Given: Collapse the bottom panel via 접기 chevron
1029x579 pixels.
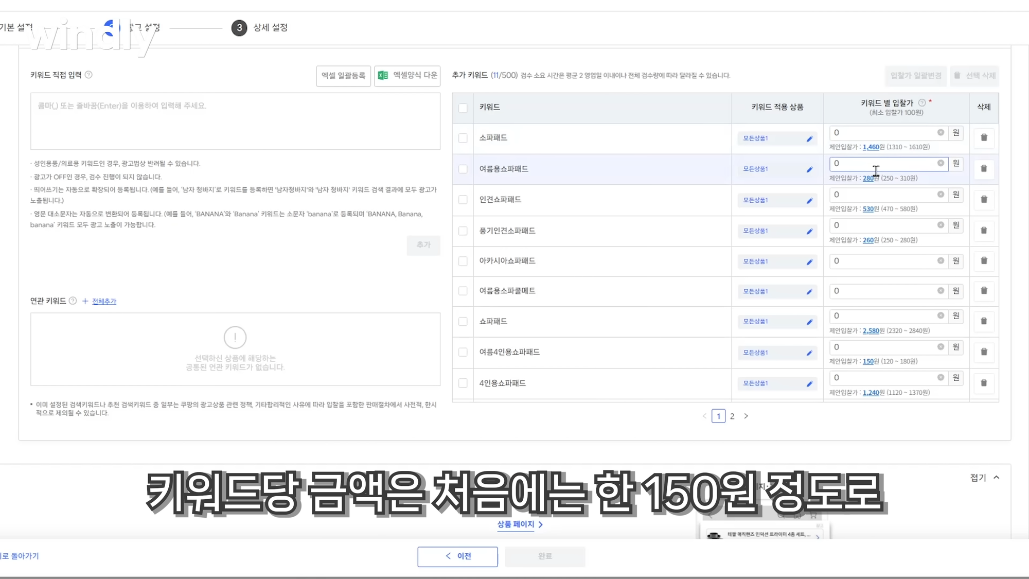Looking at the screenshot, I should tap(997, 477).
